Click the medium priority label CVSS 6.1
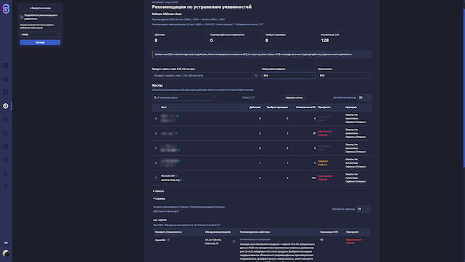 pos(323,163)
